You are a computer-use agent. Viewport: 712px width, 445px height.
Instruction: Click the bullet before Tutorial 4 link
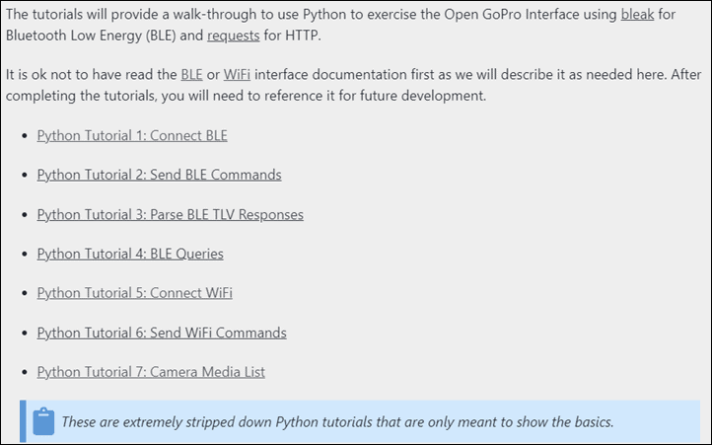25,254
